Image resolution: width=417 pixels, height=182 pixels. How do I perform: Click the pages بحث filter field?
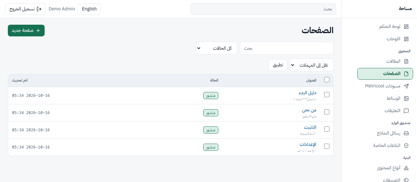[x=287, y=48]
